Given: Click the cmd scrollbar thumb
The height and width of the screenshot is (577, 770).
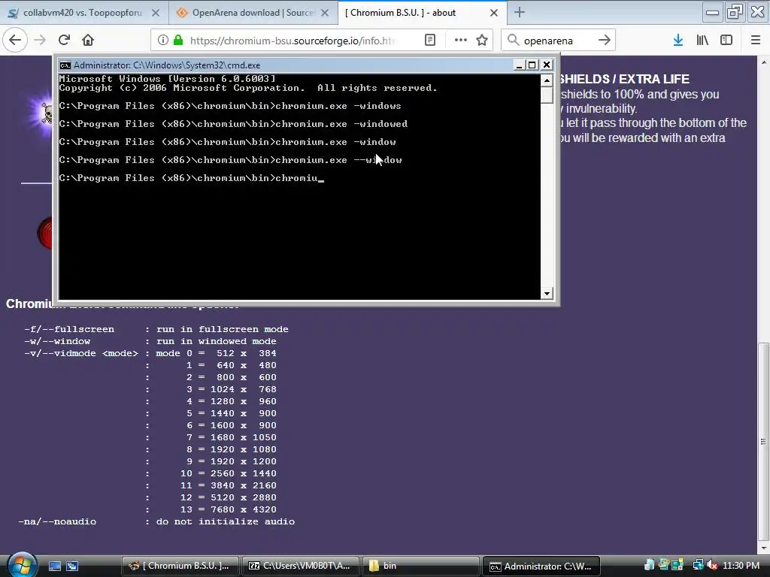Looking at the screenshot, I should (547, 95).
